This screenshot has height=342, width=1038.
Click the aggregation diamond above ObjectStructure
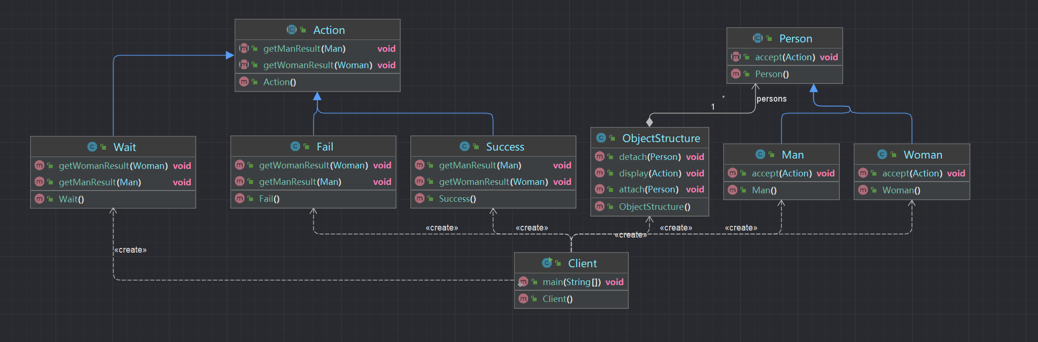click(x=650, y=122)
